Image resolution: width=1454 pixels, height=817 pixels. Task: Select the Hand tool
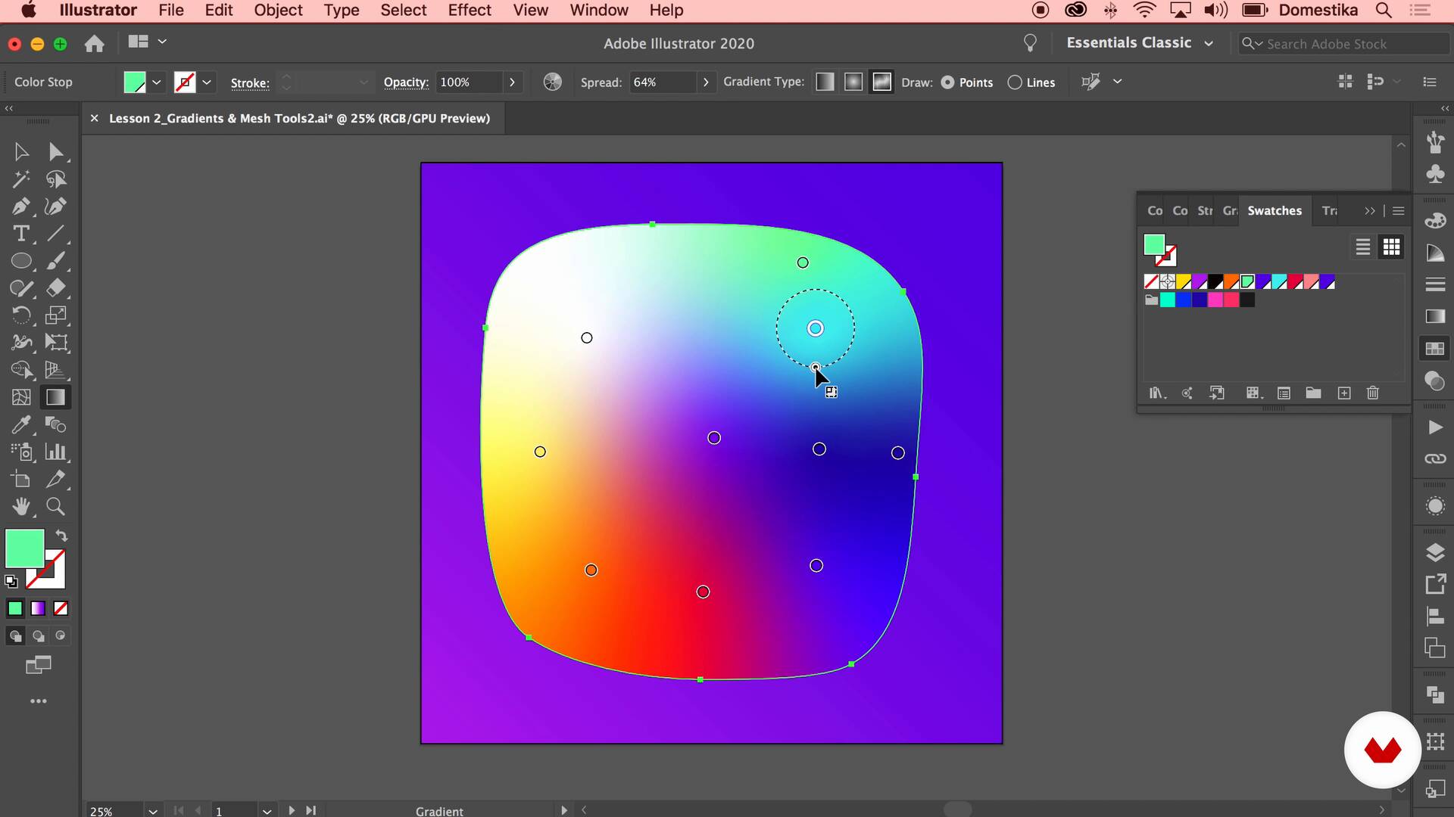pos(21,506)
